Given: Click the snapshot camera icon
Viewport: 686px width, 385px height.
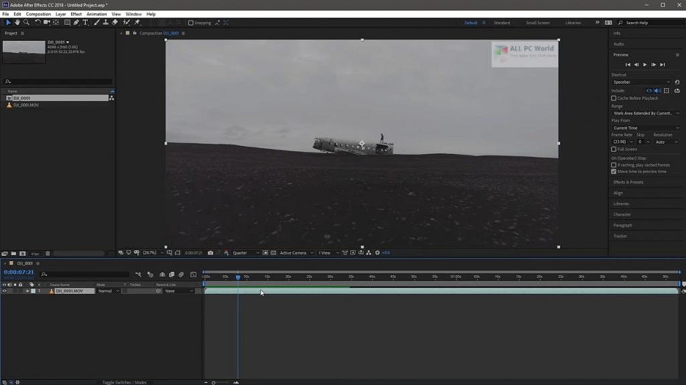Looking at the screenshot, I should pos(210,253).
